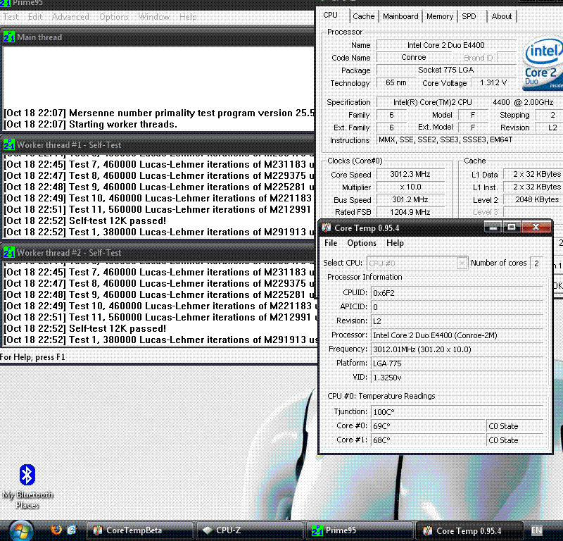Image resolution: width=563 pixels, height=541 pixels.
Task: Click the Intel Core 2 Duo logo in CPU-Z
Action: (543, 64)
